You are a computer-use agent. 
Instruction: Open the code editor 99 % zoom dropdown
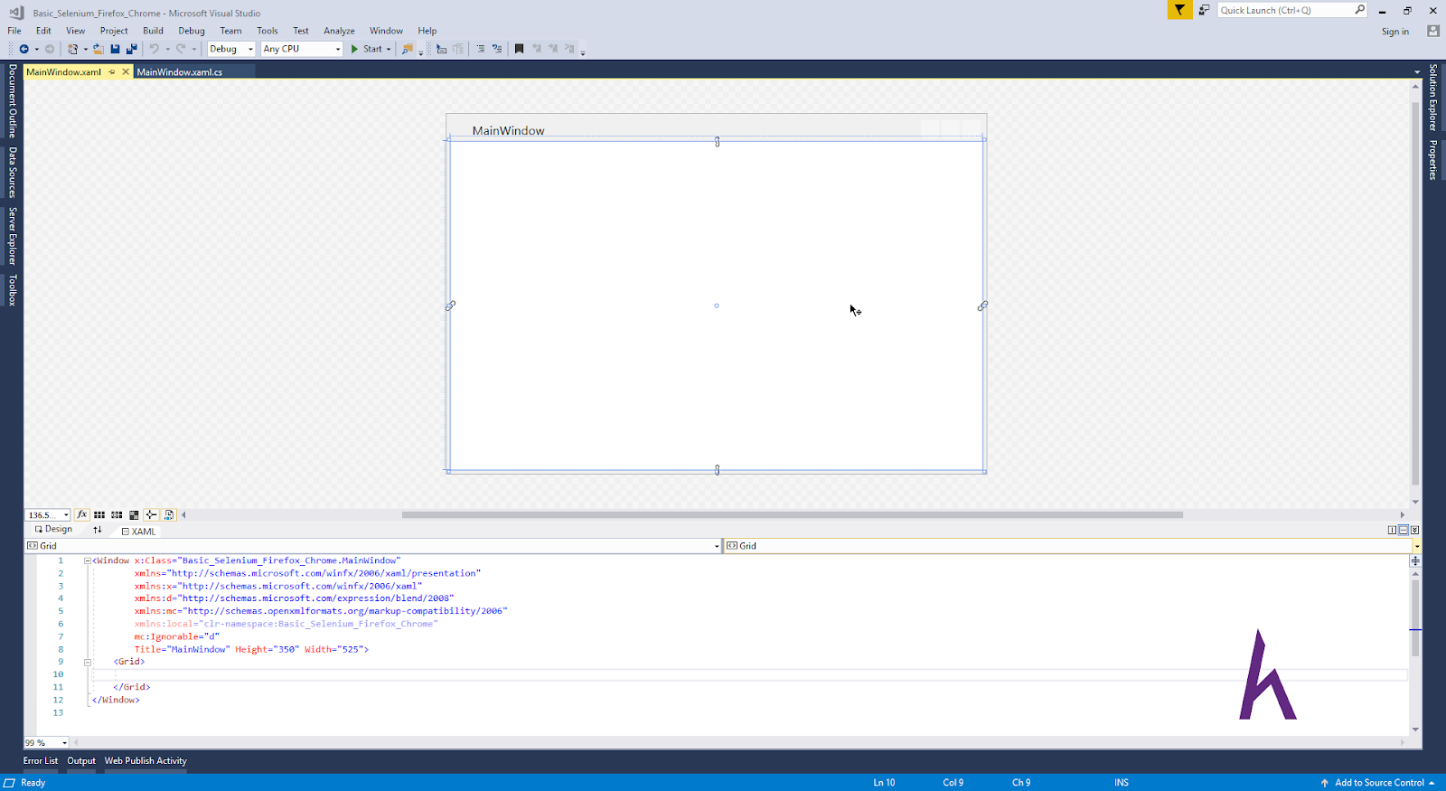pyautogui.click(x=64, y=743)
